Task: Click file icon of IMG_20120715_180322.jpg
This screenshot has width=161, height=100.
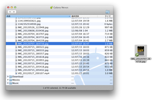Action: pyautogui.click(x=16, y=47)
